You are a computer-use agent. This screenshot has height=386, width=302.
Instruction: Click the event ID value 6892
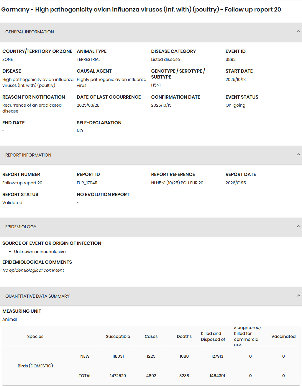click(x=231, y=59)
